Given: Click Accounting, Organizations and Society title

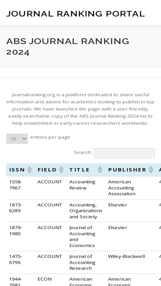Looking at the screenshot, I should pyautogui.click(x=86, y=211).
